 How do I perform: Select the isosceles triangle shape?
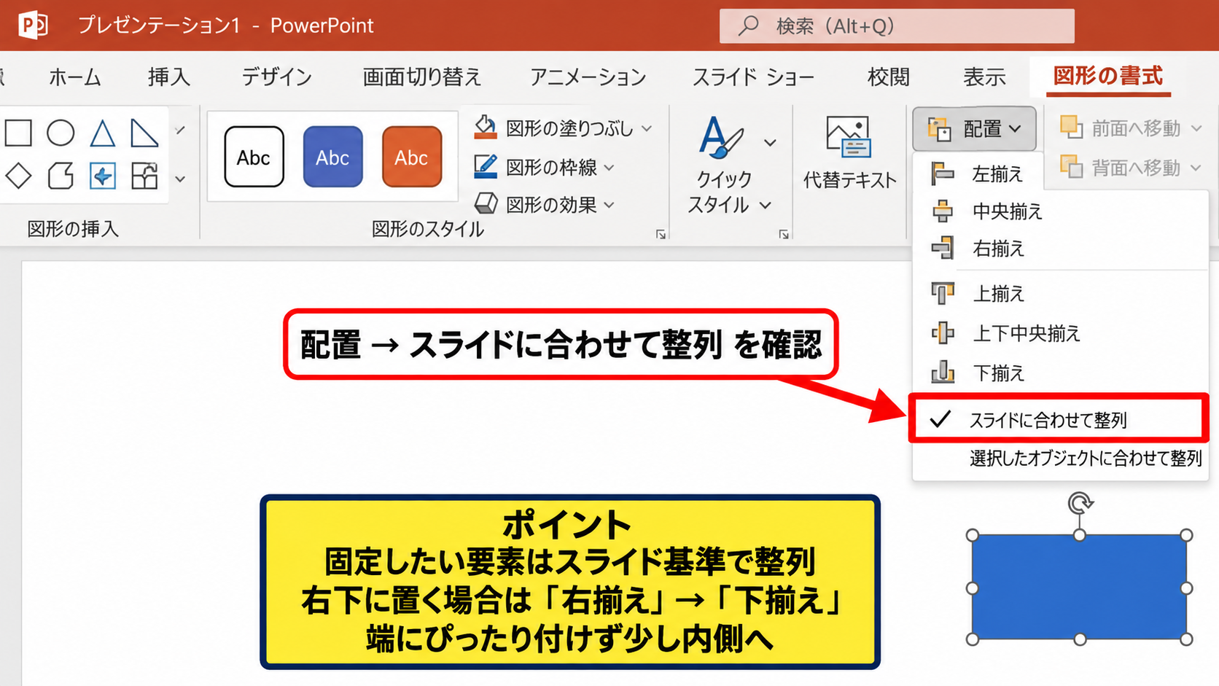(x=102, y=133)
